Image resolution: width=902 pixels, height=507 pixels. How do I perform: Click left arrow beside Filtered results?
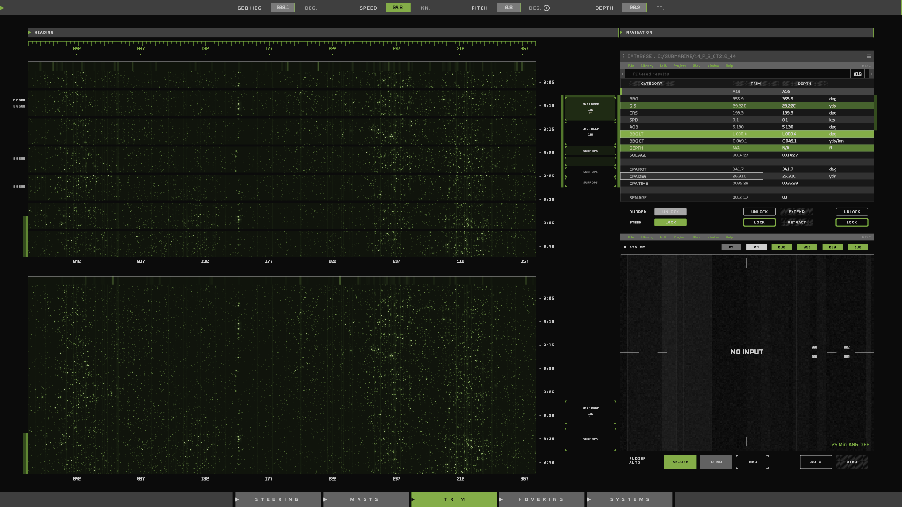coord(623,74)
